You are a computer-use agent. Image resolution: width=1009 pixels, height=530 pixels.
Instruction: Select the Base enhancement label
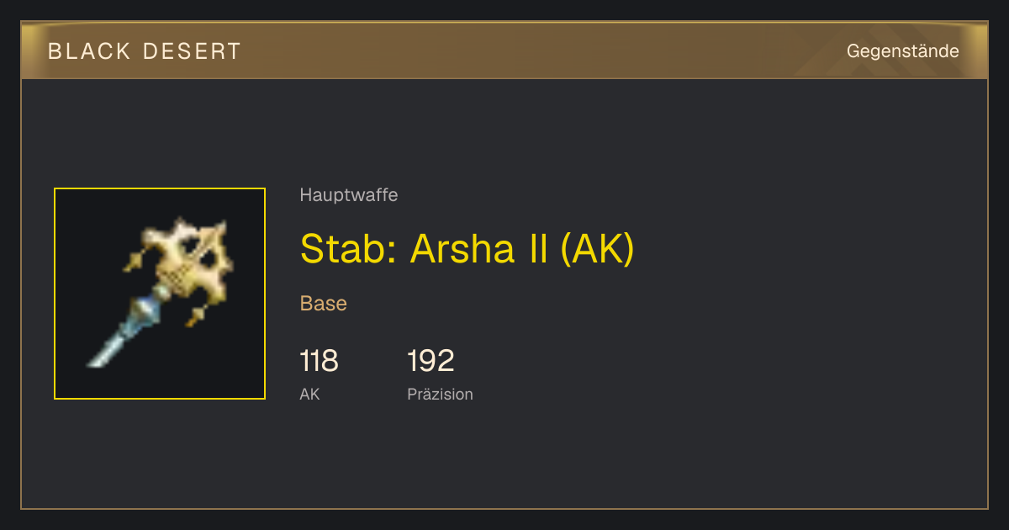[x=324, y=304]
